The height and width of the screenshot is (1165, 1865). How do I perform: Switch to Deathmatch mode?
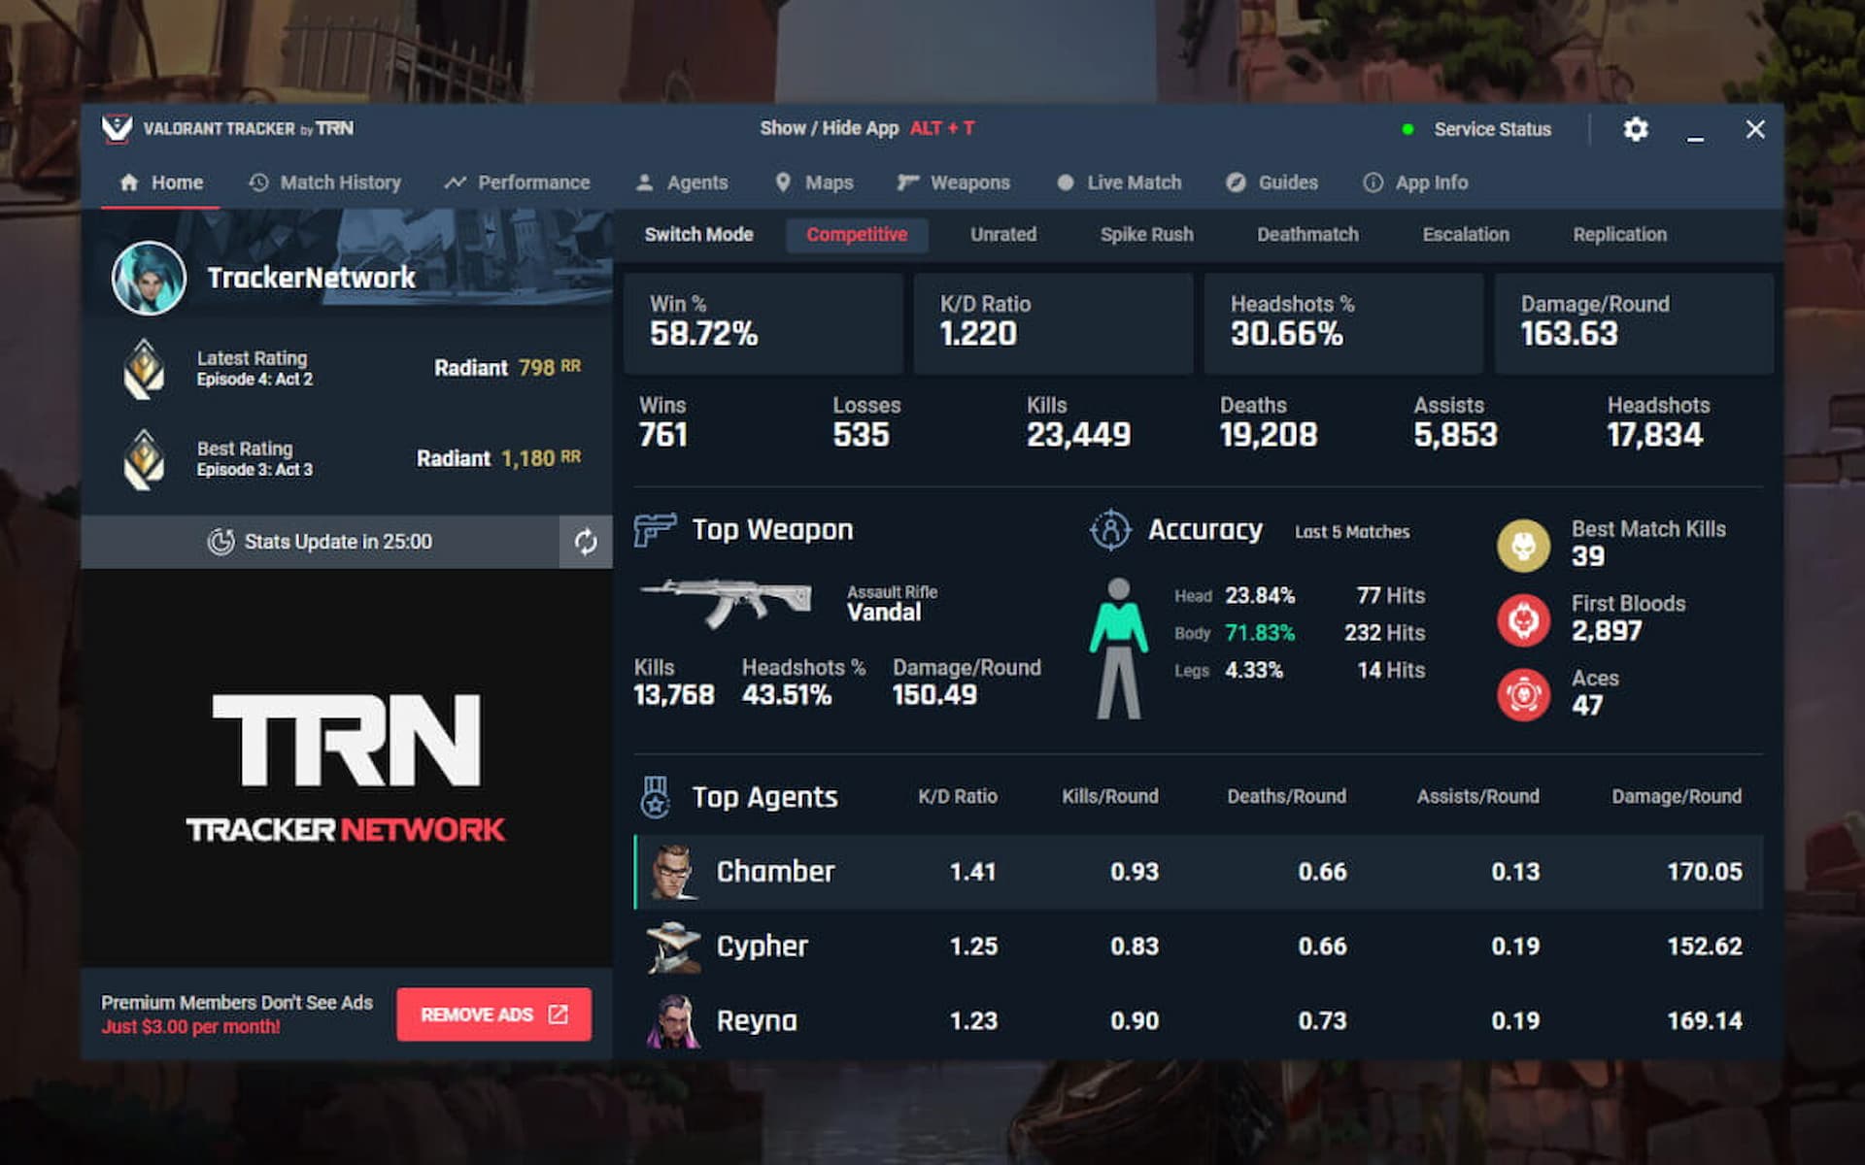coord(1307,234)
